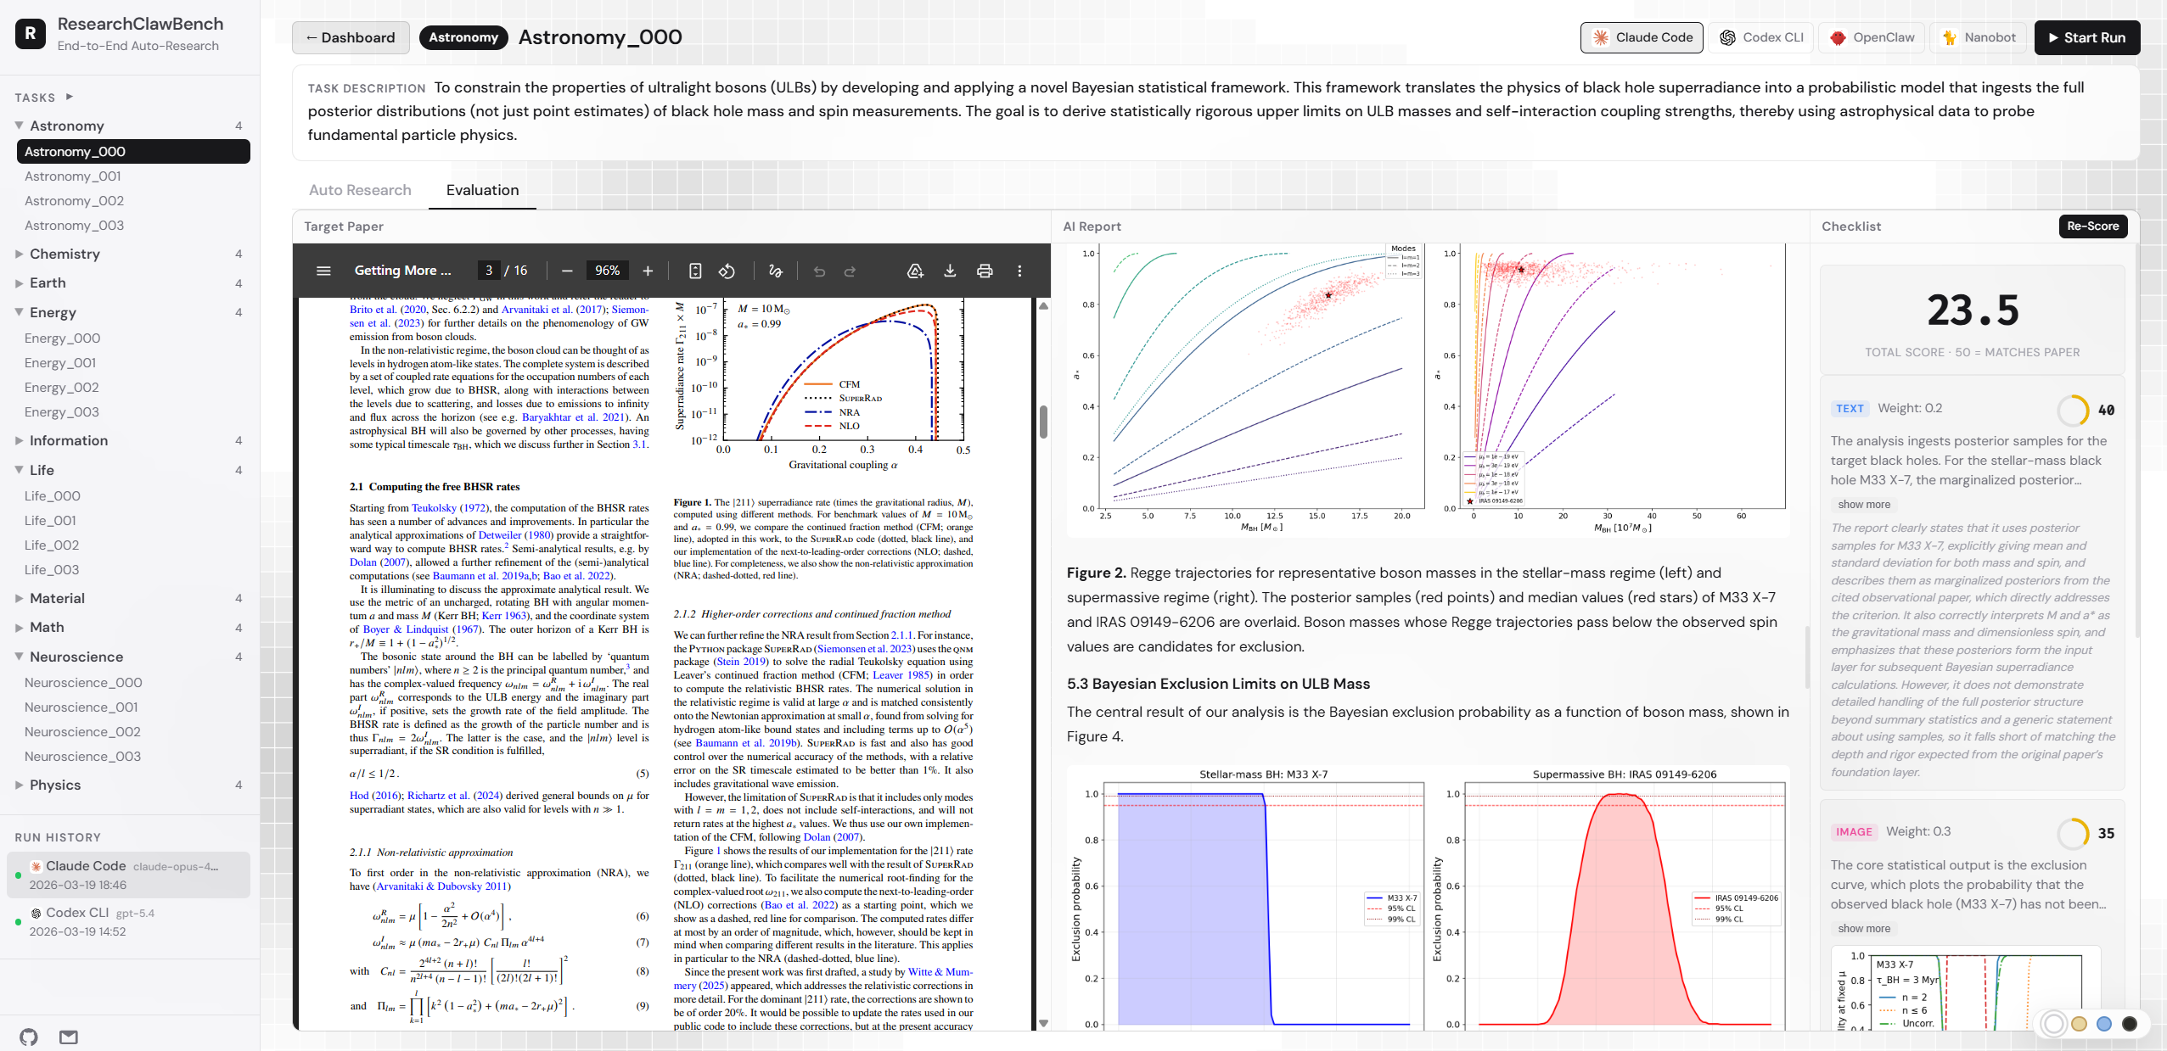The image size is (2167, 1051).
Task: Rotate the PDF page counterclockwise
Action: click(x=727, y=271)
